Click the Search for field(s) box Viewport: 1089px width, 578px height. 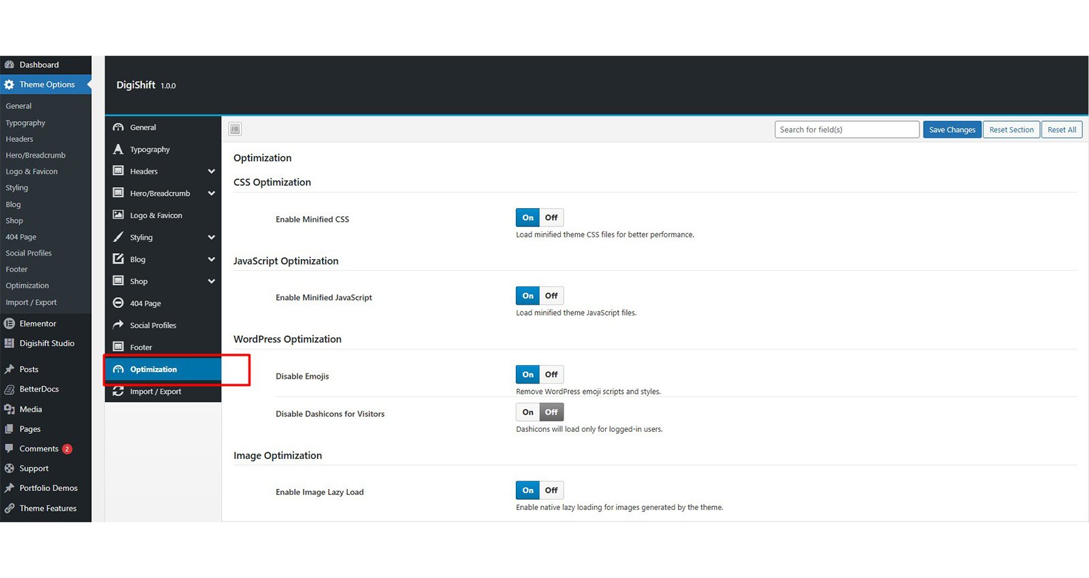(846, 130)
